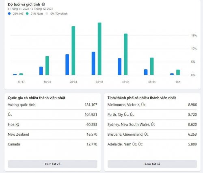Click the Úc country row
The height and width of the screenshot is (173, 203).
click(x=52, y=115)
